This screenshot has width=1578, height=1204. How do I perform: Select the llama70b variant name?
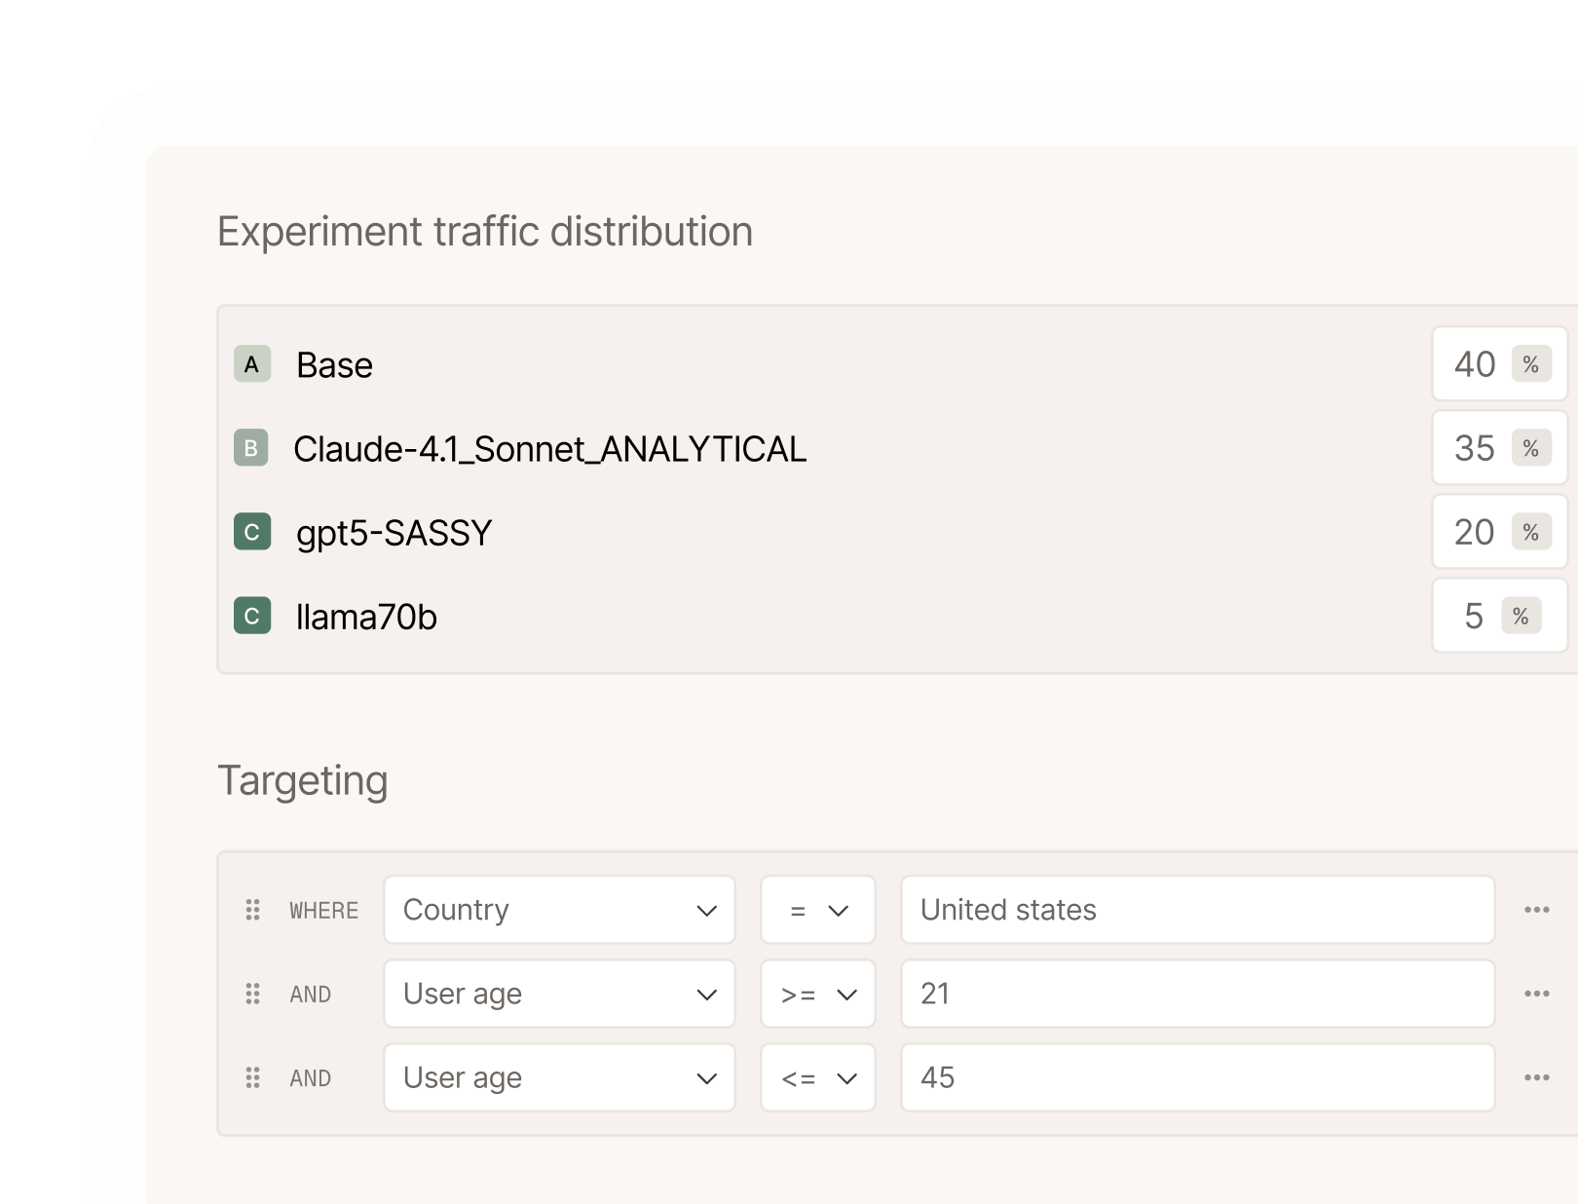[x=366, y=617]
